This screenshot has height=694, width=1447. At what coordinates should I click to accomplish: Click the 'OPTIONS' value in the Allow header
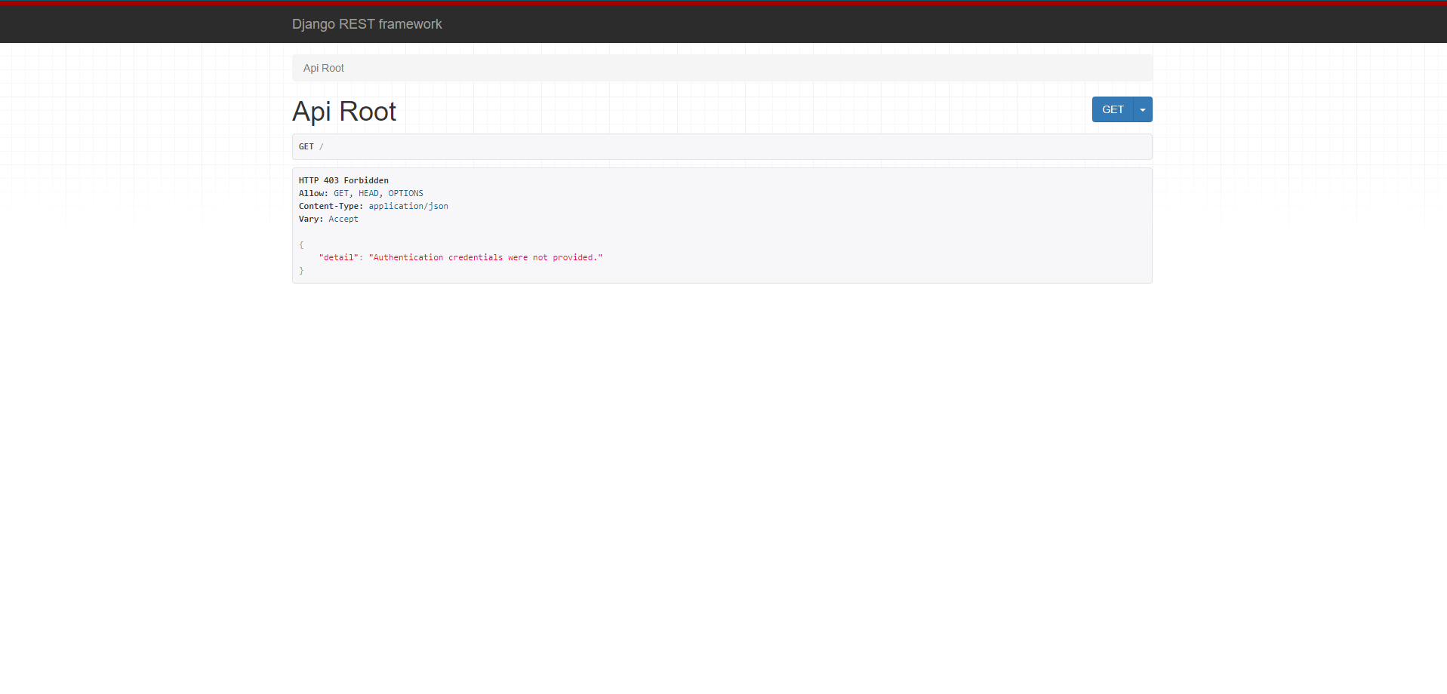pyautogui.click(x=405, y=193)
